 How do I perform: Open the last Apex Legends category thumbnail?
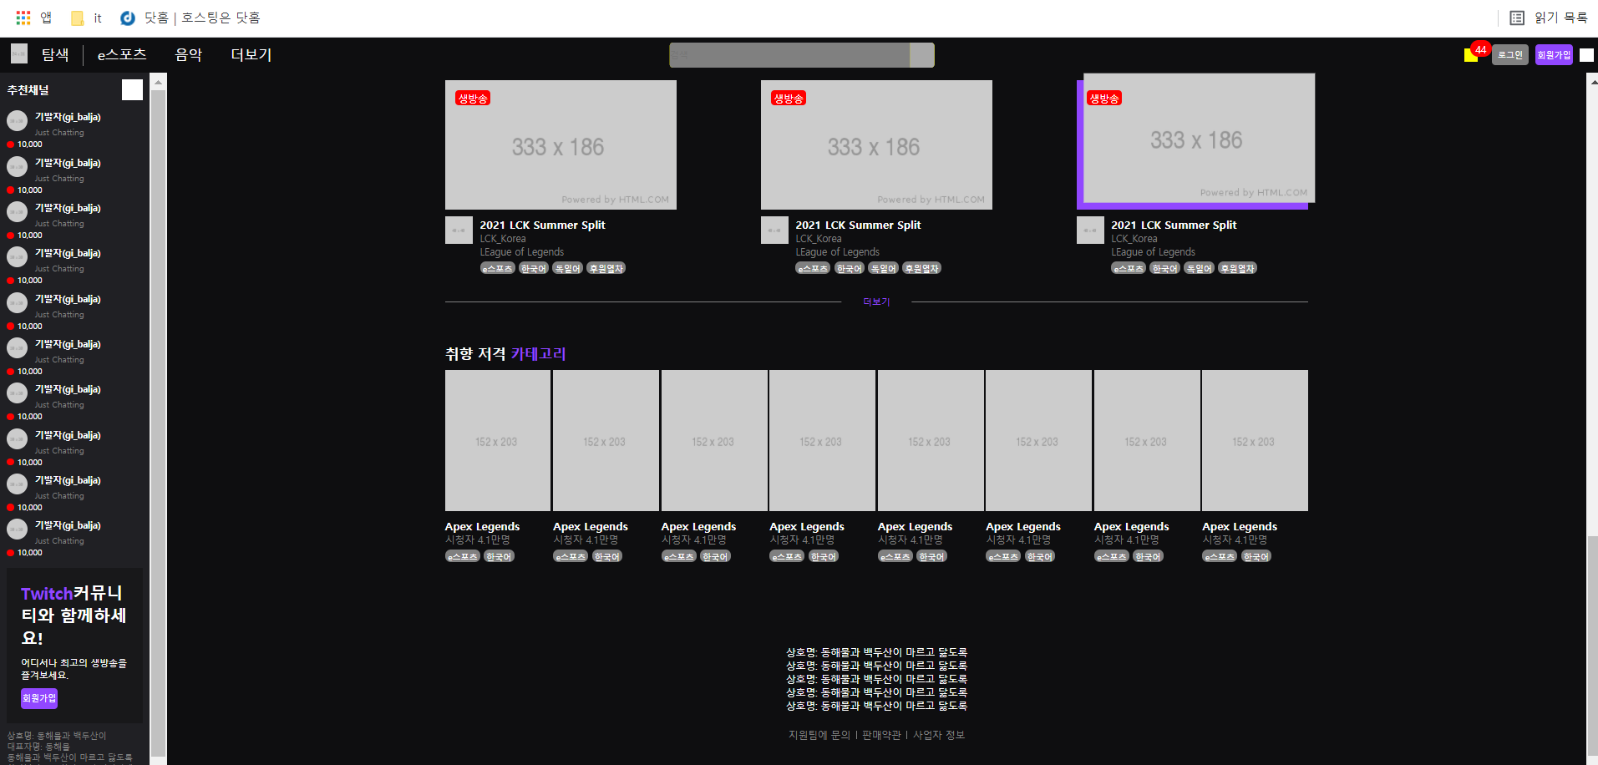pyautogui.click(x=1255, y=440)
